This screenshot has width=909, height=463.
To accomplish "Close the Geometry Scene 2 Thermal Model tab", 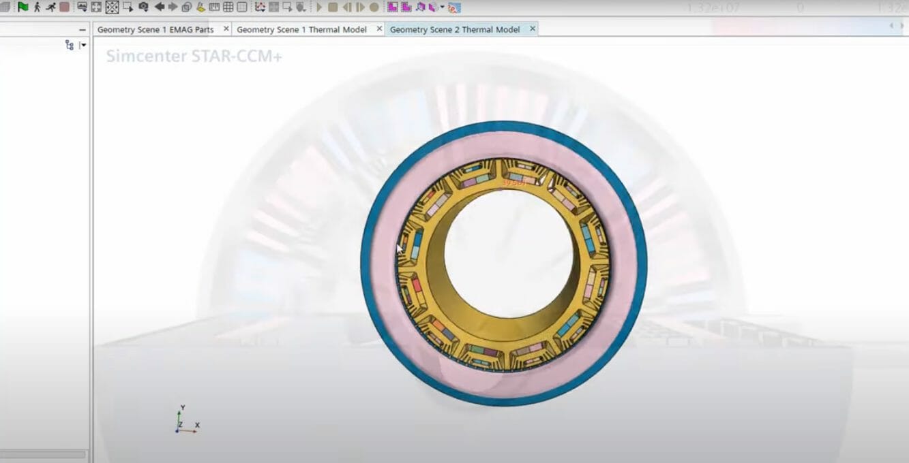I will (533, 29).
